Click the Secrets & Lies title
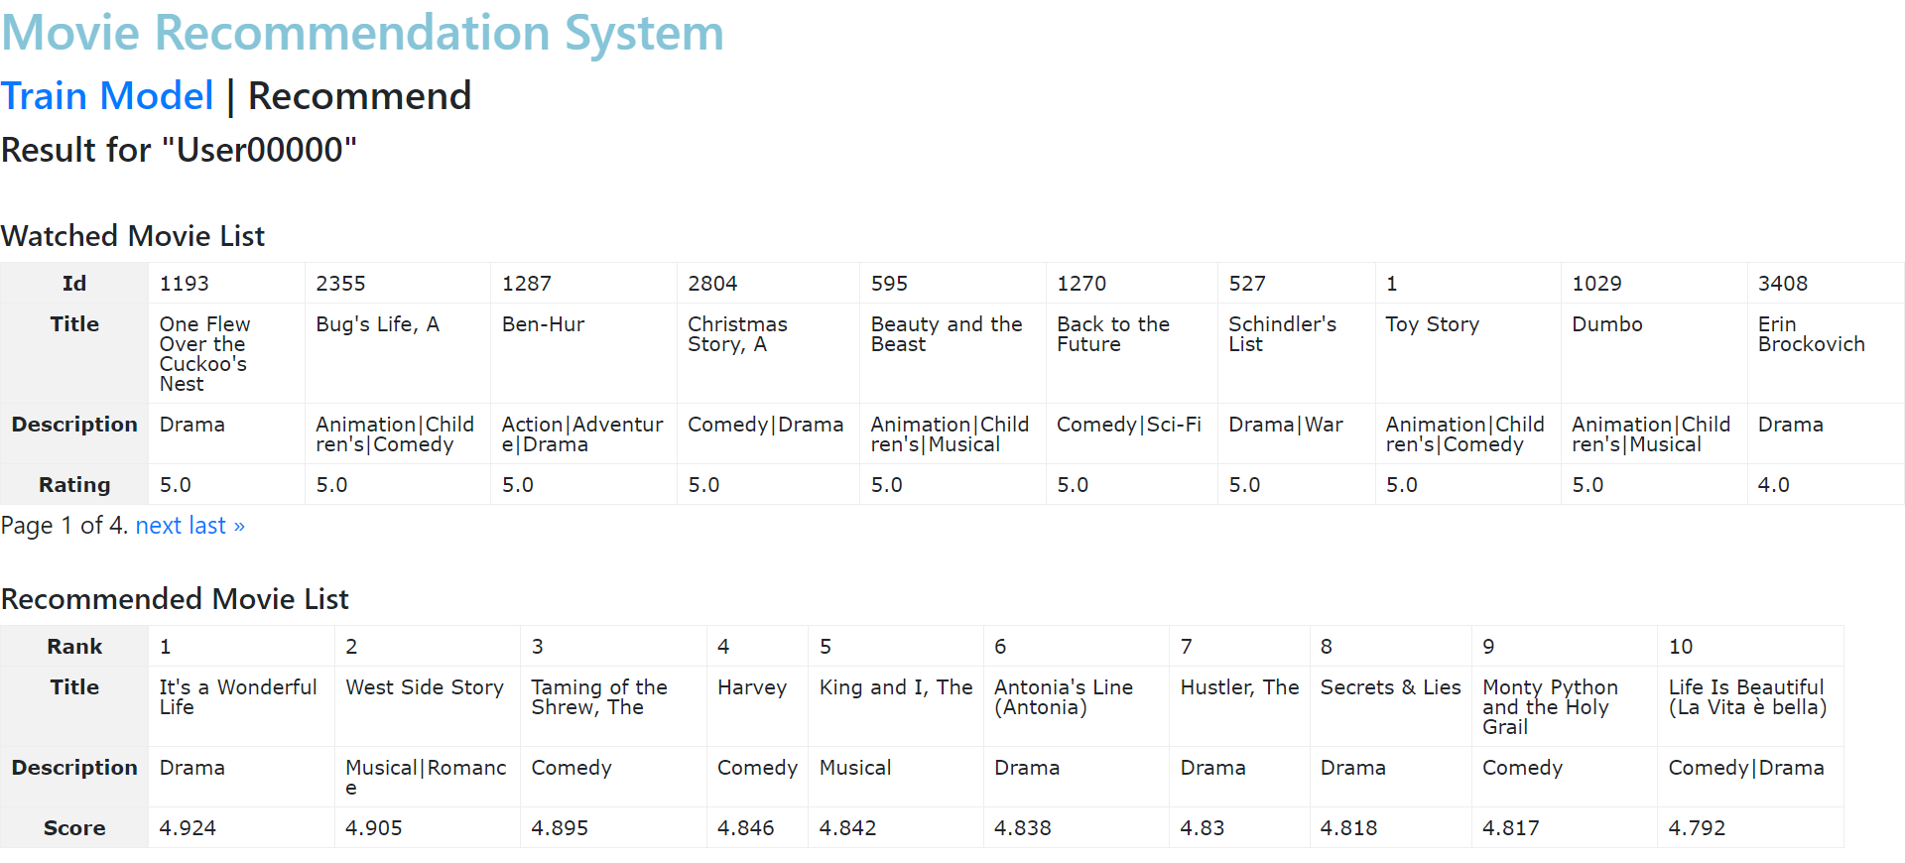 [1390, 687]
